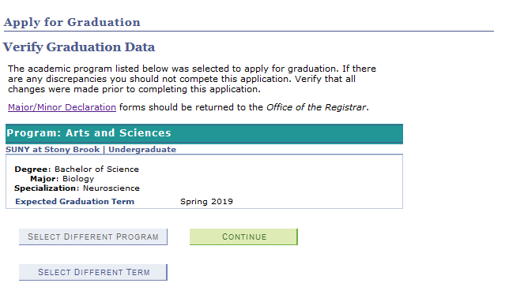Click the Expected Graduation Term label

(74, 202)
